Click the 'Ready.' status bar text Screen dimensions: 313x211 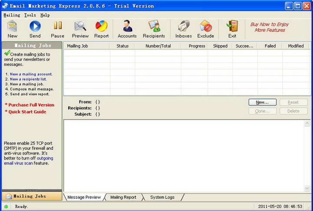(21, 207)
